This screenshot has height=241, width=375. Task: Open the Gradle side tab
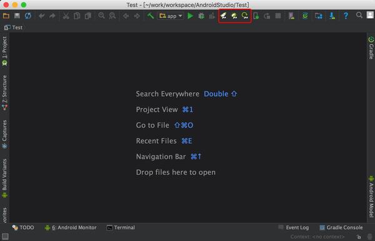[x=371, y=48]
